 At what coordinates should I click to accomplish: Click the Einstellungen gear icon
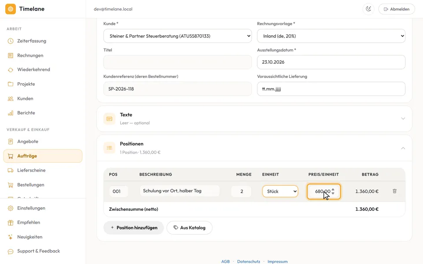point(11,208)
